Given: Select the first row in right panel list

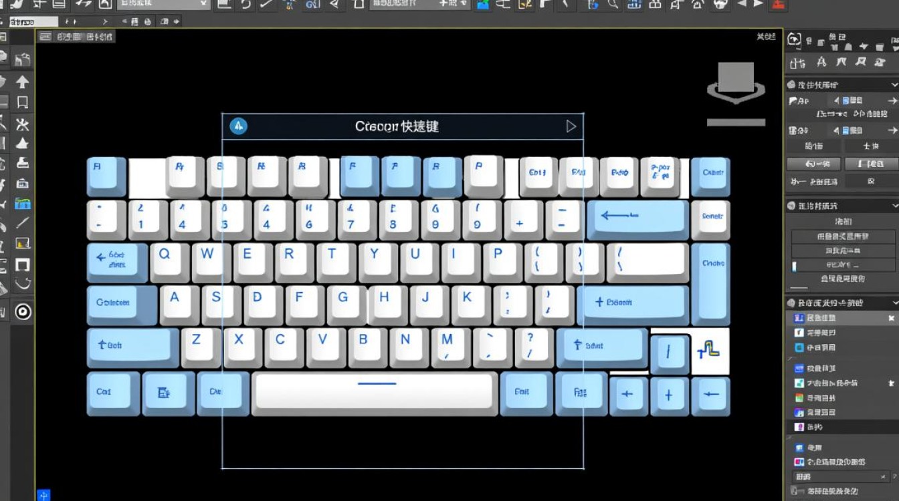Looking at the screenshot, I should (x=842, y=318).
